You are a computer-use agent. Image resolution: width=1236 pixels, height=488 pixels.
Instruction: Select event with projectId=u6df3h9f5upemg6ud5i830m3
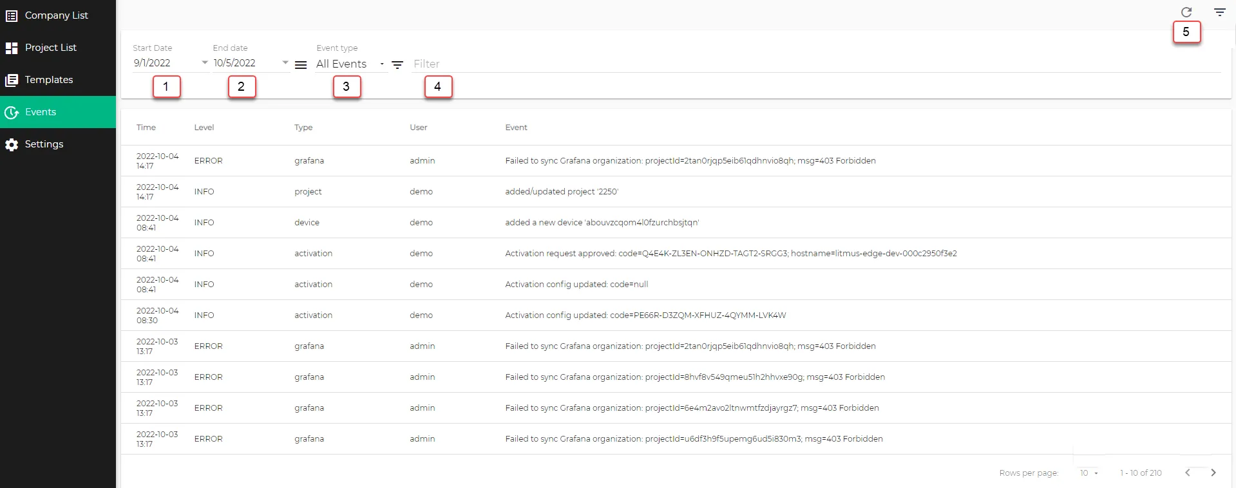coord(694,439)
